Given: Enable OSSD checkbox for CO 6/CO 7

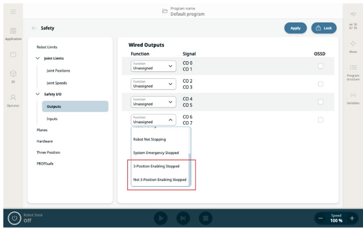Looking at the screenshot, I should (320, 120).
